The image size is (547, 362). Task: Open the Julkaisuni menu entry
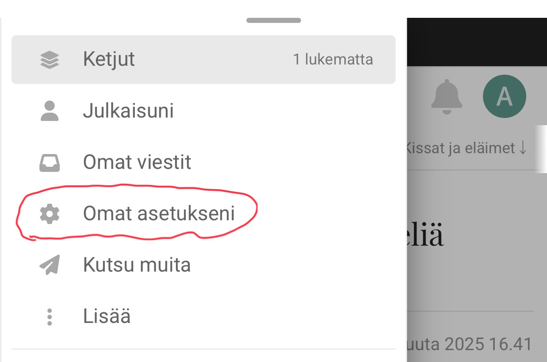point(128,111)
